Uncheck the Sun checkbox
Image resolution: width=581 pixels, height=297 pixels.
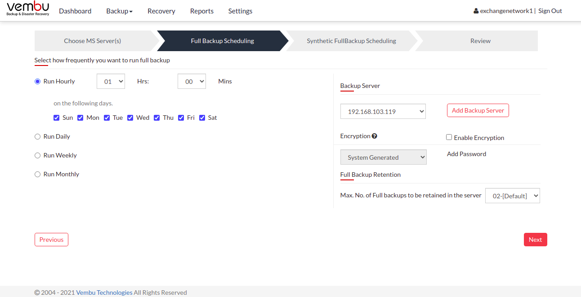(56, 118)
